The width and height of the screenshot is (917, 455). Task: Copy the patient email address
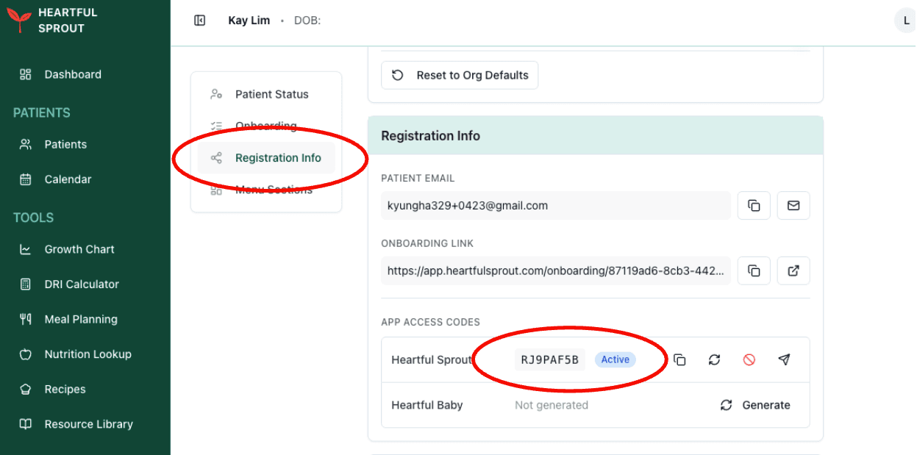point(754,206)
